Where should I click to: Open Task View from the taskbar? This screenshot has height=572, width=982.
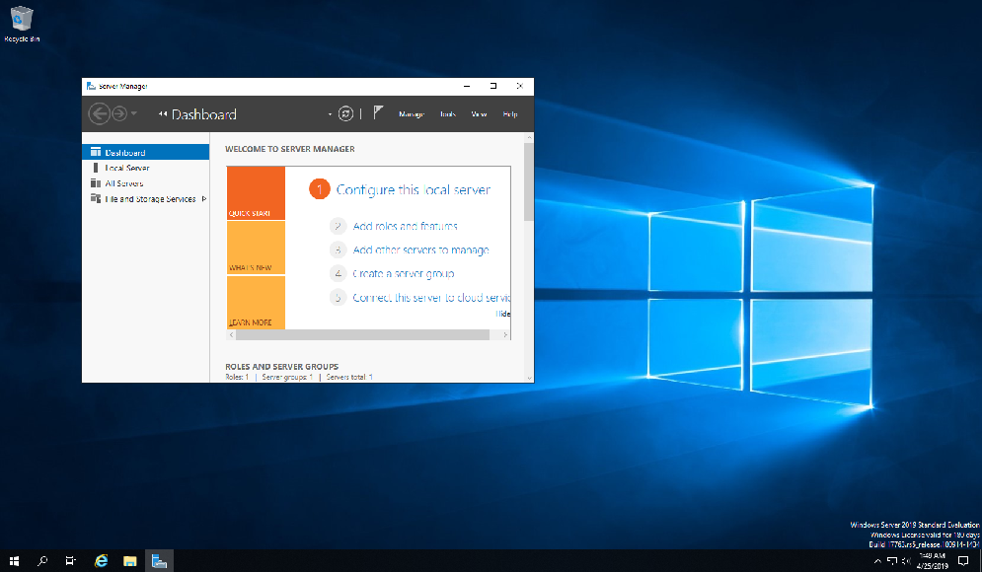pos(71,561)
